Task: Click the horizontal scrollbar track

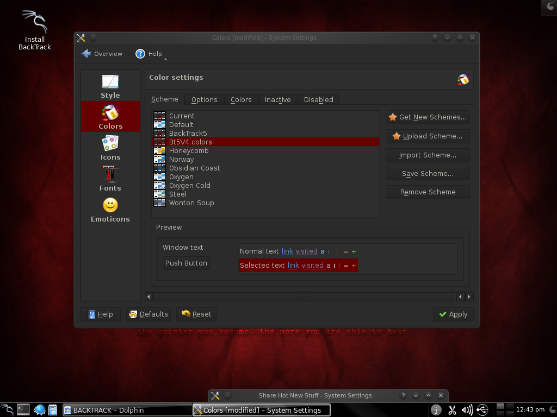Action: point(304,297)
